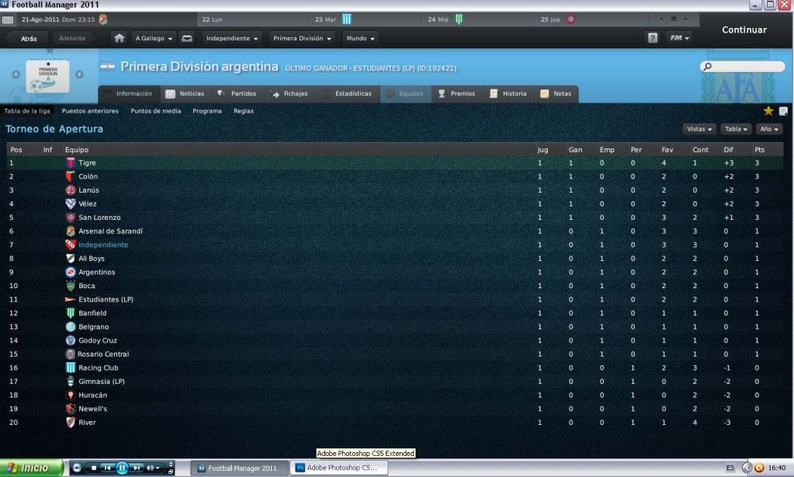Sort table by Dif column header
This screenshot has height=477, width=794.
(728, 150)
